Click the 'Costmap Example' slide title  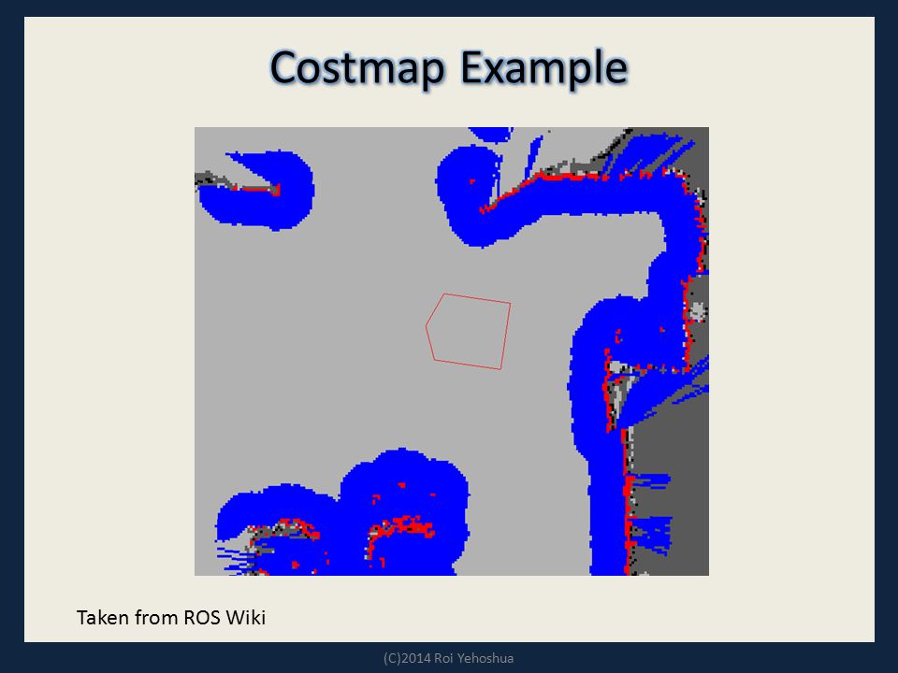(x=449, y=68)
